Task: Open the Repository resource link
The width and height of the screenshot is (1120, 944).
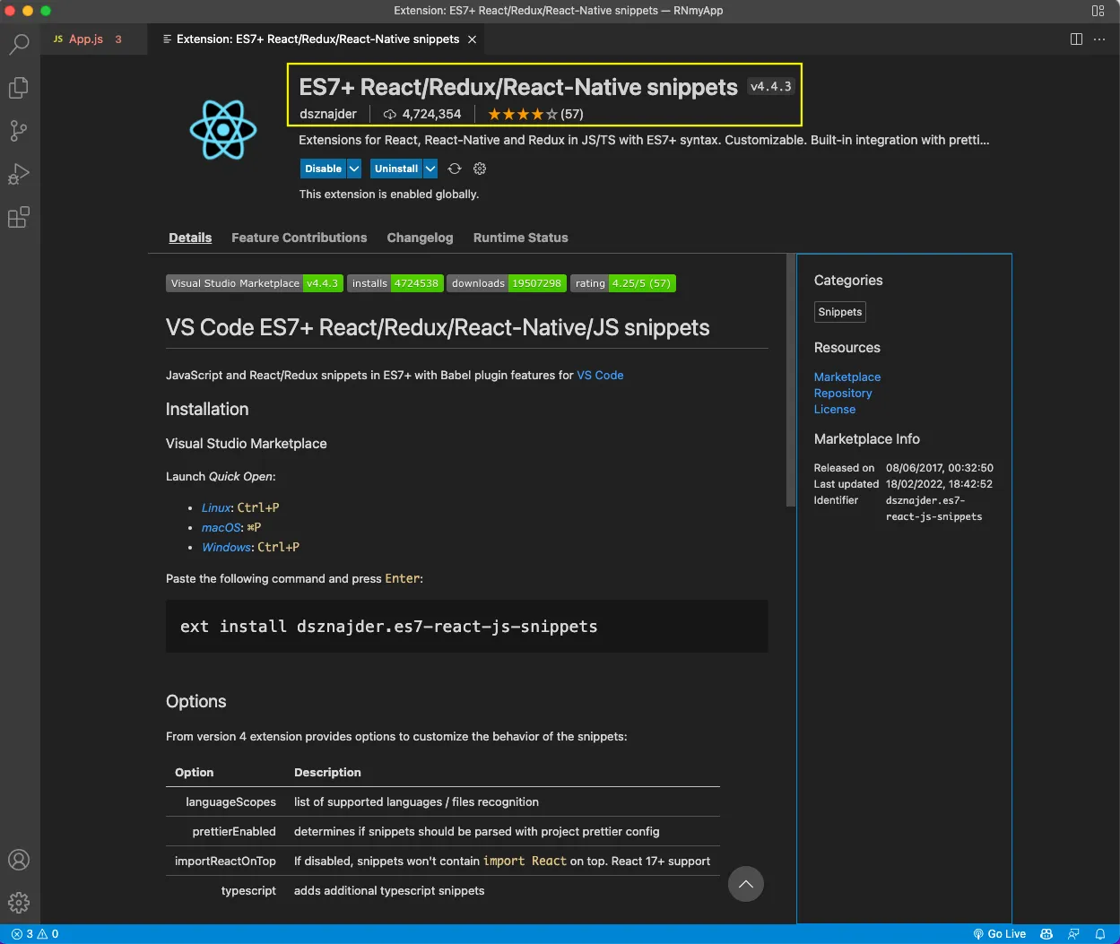Action: (843, 393)
